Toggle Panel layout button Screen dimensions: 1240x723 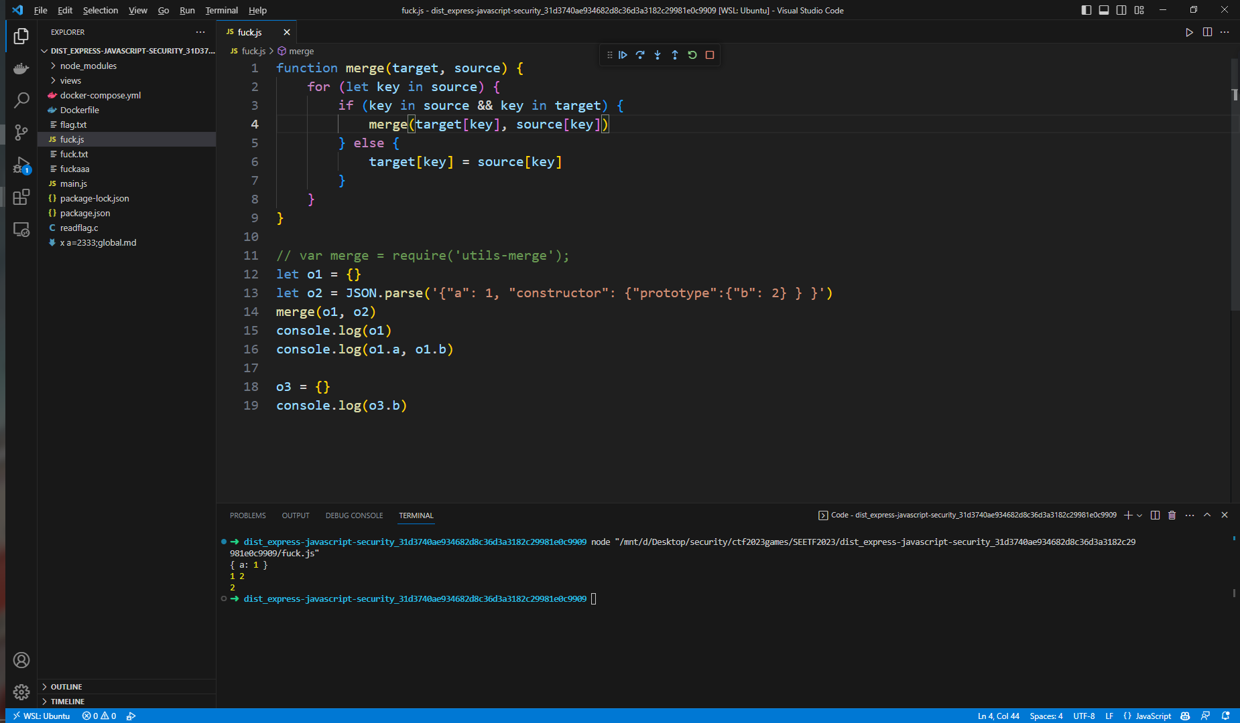click(x=1104, y=10)
